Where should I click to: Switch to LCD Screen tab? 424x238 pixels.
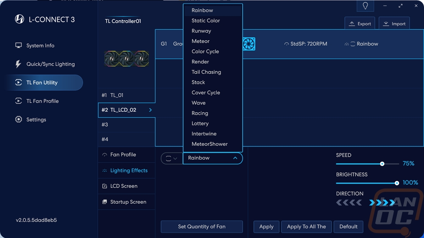point(126,186)
